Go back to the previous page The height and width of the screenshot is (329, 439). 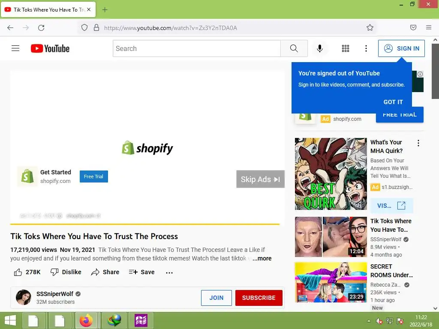click(x=10, y=28)
